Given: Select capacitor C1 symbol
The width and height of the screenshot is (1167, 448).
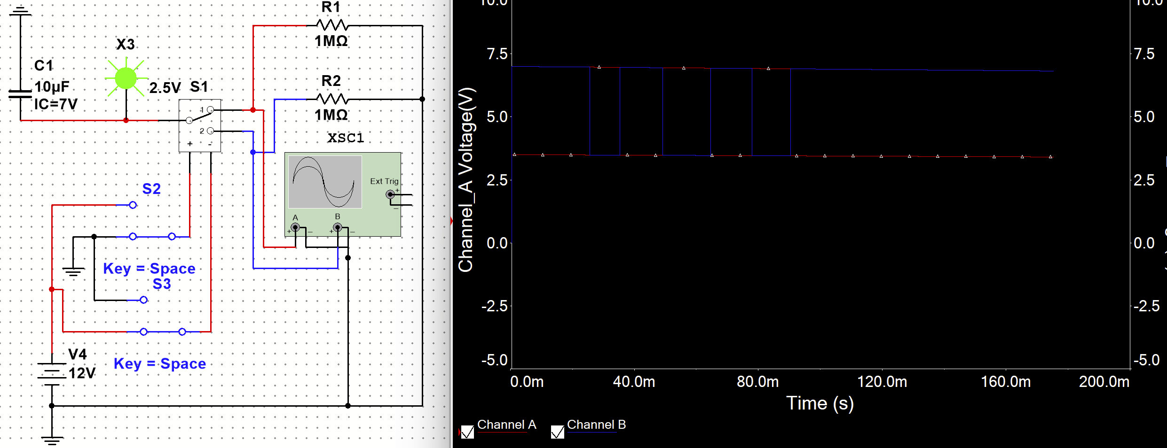Looking at the screenshot, I should click(x=20, y=94).
